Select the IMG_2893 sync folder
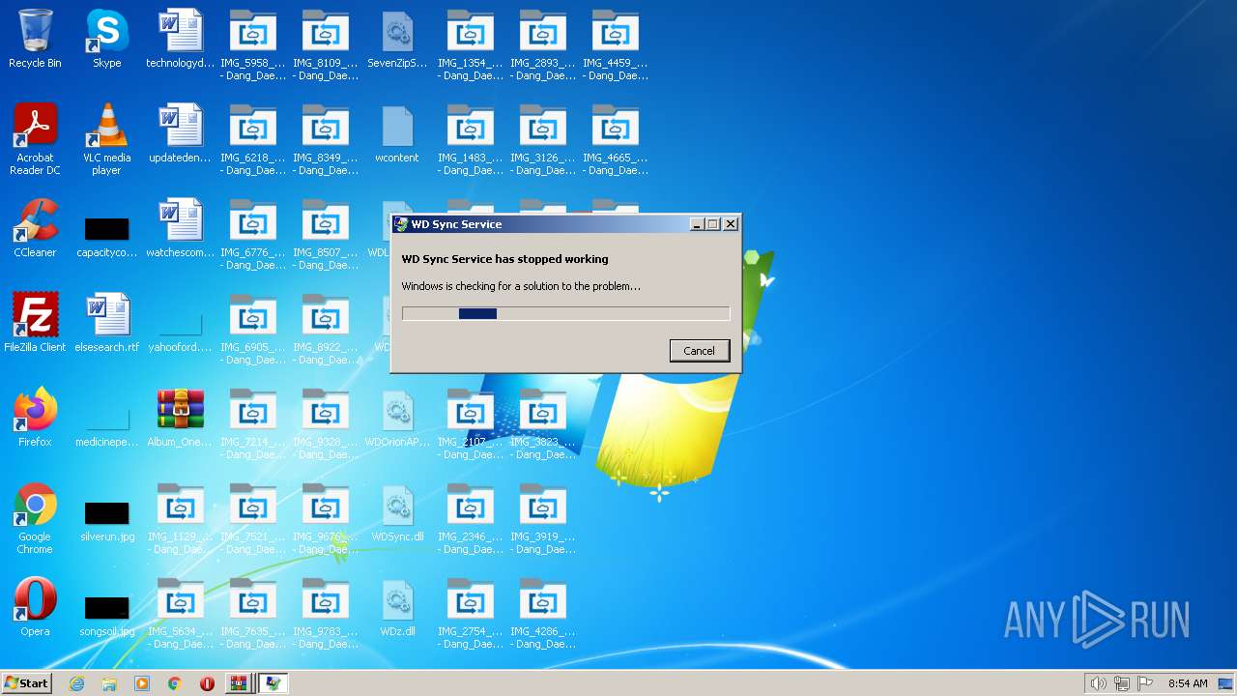Viewport: 1237px width, 696px height. point(542,44)
